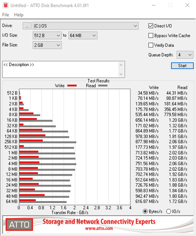This screenshot has width=196, height=236.
Task: Click the 2.06 GB/s read result for 256 KB
Action: click(178, 142)
